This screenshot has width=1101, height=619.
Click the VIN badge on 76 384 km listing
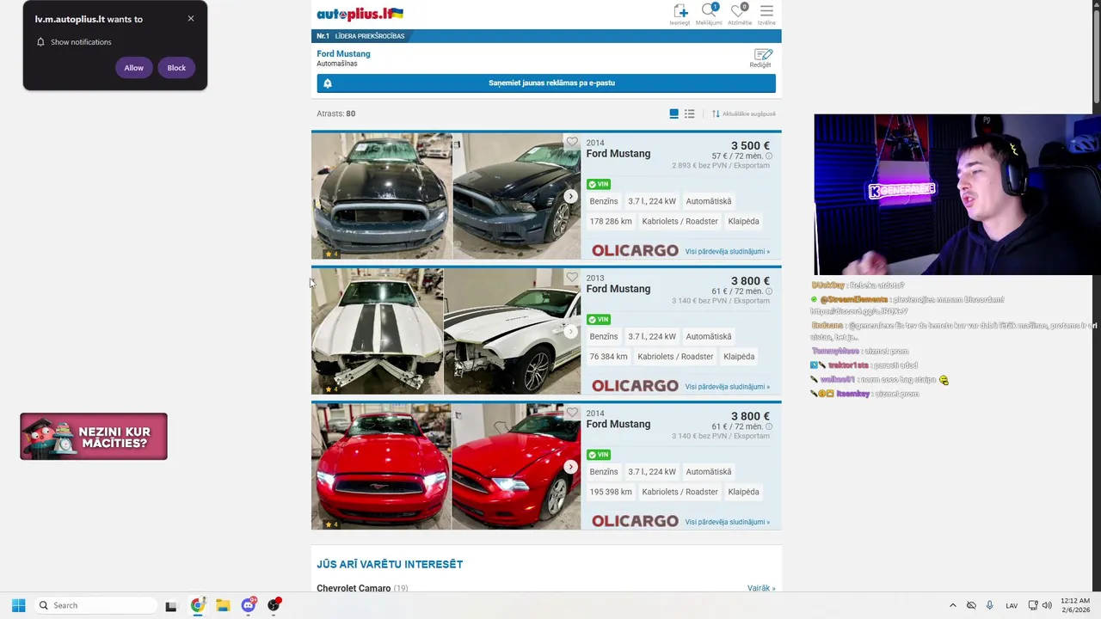coord(599,319)
